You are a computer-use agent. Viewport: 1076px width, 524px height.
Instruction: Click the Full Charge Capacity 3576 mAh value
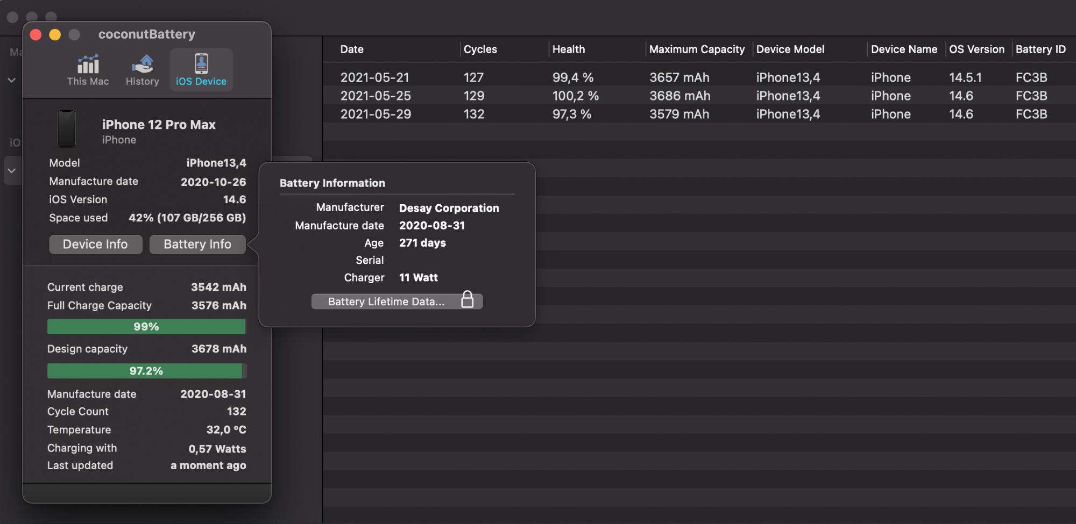(219, 306)
